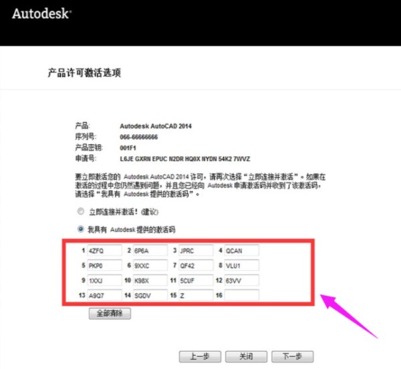401x369 pixels.
Task: Click the page heading 产品许可激活选项
Action: point(84,73)
